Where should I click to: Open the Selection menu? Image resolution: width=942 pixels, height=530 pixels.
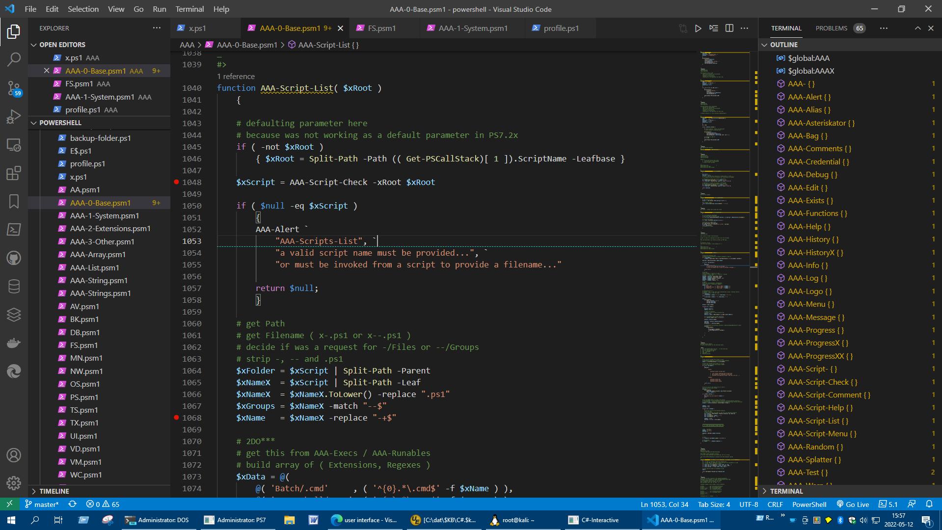83,9
